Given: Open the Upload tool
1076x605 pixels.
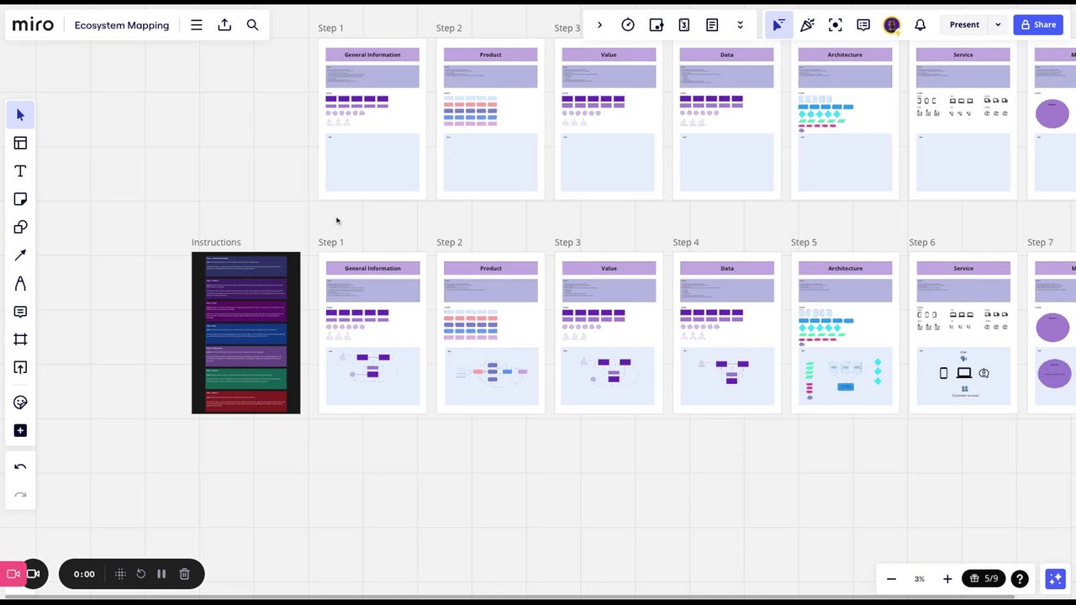Looking at the screenshot, I should [20, 367].
